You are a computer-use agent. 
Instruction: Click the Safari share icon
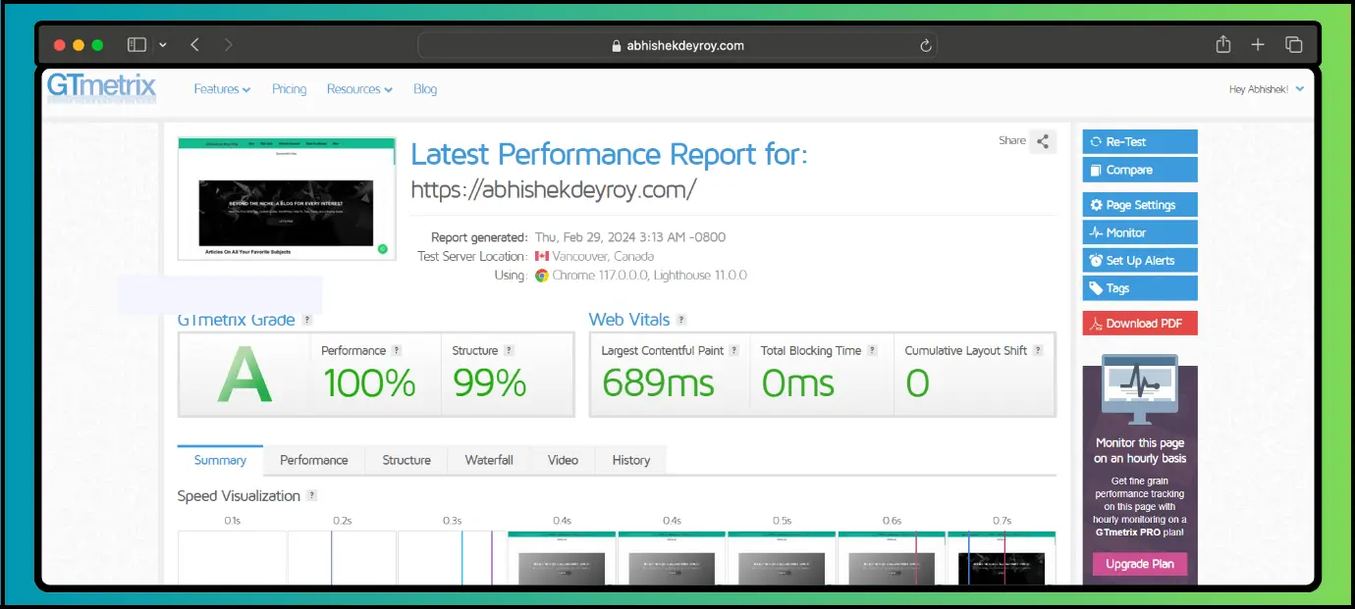click(1222, 44)
